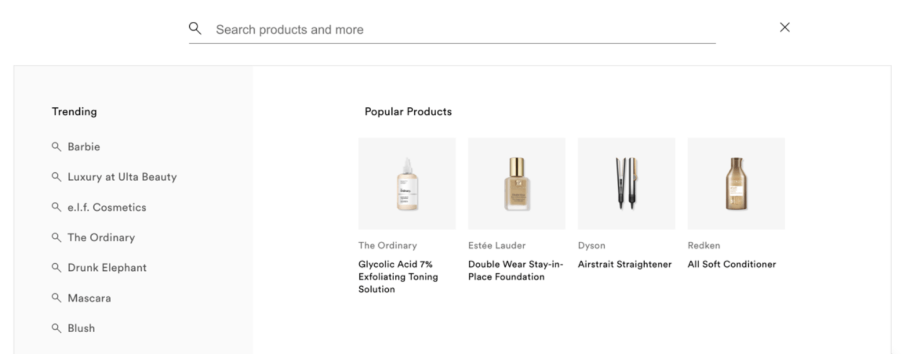Screen dimensions: 909x354
Task: Select the Barbie trending search
Action: pos(83,147)
